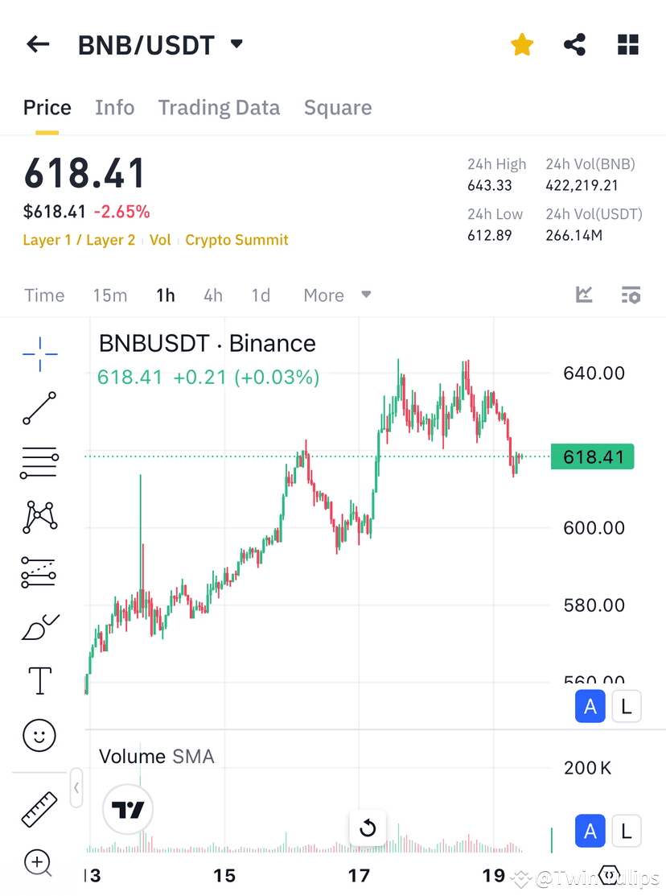This screenshot has width=666, height=896.
Task: Activate the zoom-in magnifier tool
Action: (39, 863)
